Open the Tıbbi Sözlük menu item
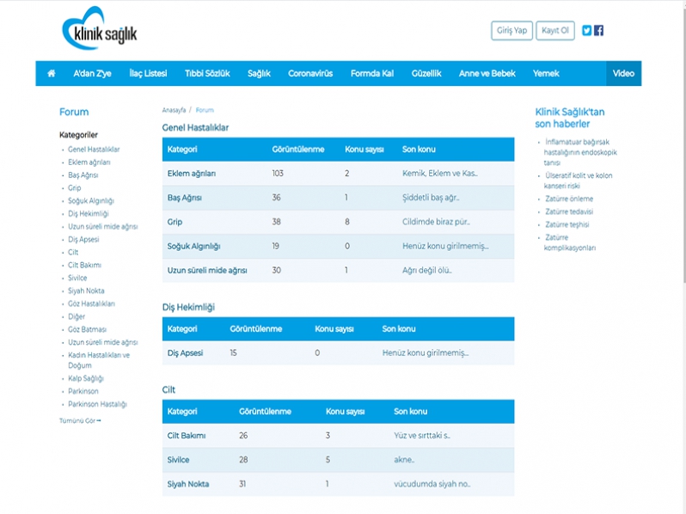 (207, 74)
